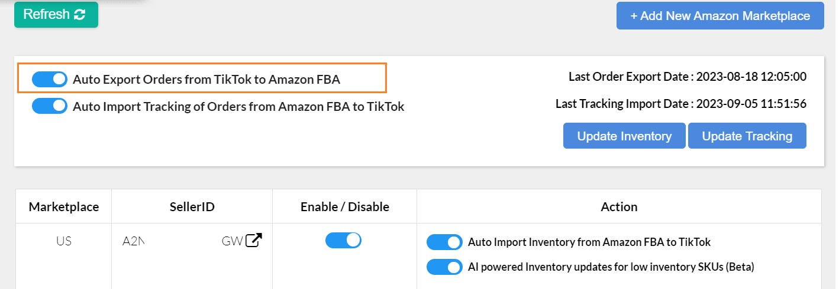Click the SellerID column header
The image size is (839, 289).
point(192,206)
